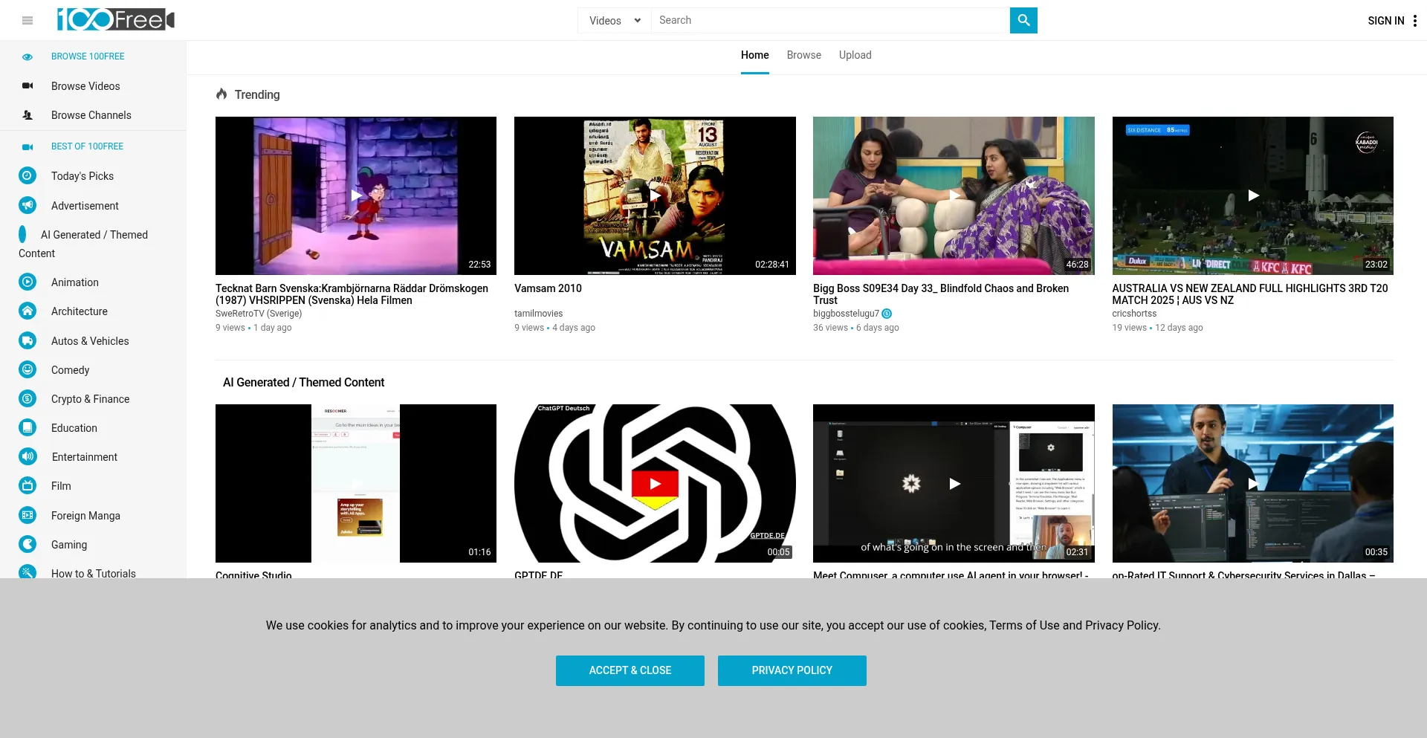Open the AI Generated / Themed Content heading
This screenshot has width=1427, height=738.
click(303, 383)
